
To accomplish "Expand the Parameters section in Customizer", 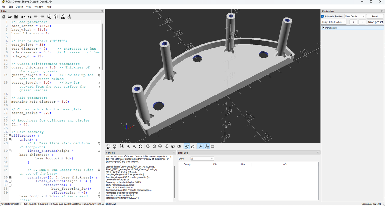I will click(x=323, y=28).
